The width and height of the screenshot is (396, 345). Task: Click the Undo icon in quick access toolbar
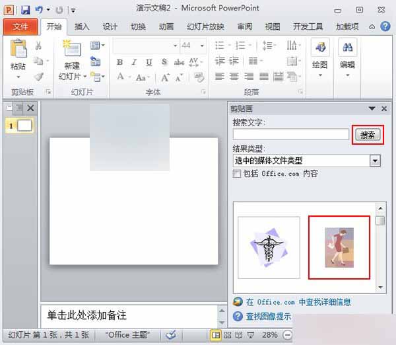pyautogui.click(x=39, y=10)
